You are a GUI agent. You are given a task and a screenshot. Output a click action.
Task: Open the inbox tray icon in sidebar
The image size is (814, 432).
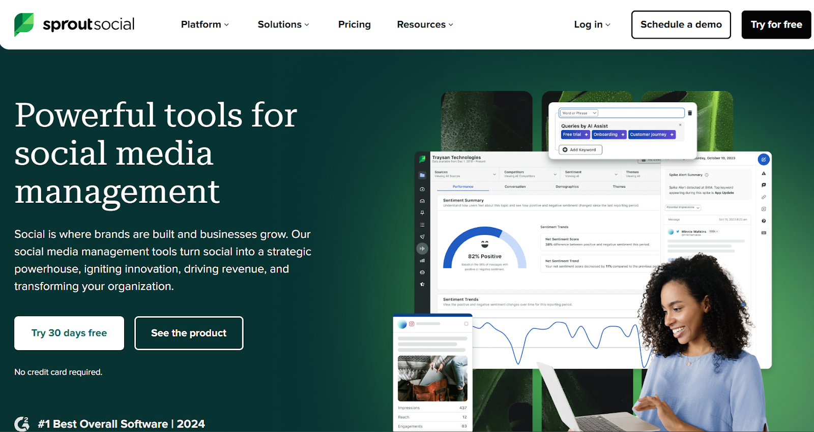(422, 201)
